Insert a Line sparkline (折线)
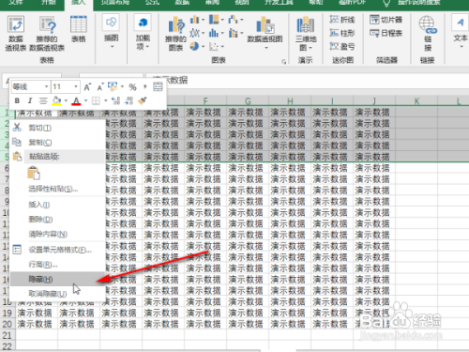 pos(342,20)
